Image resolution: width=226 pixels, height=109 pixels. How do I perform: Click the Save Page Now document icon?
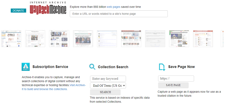[x=162, y=67]
